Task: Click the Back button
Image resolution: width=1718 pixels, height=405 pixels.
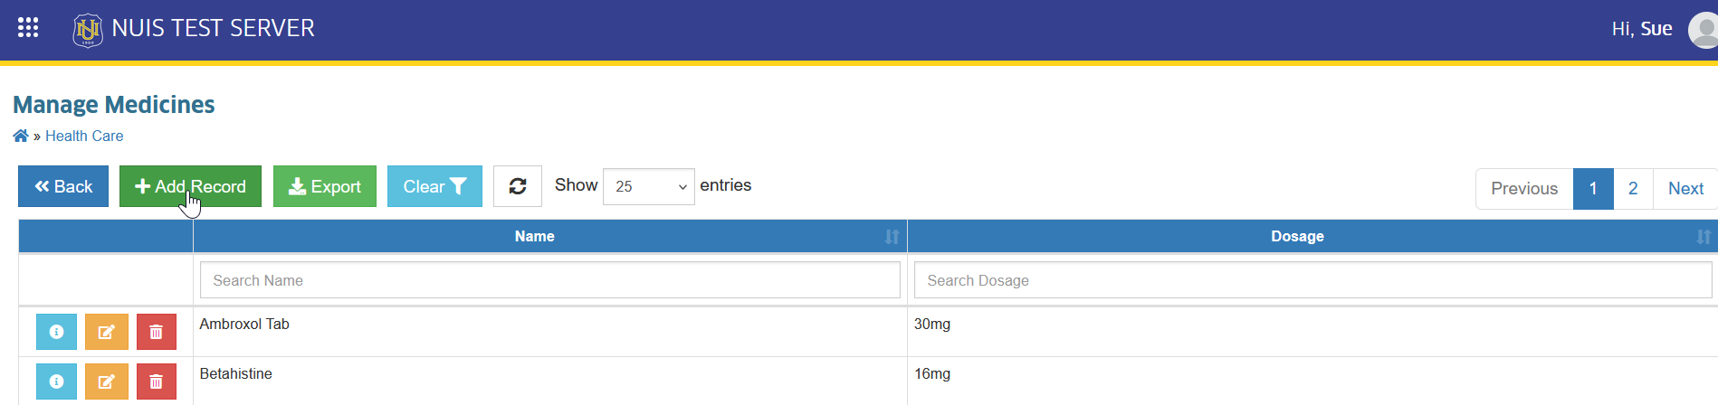Action: [x=63, y=186]
